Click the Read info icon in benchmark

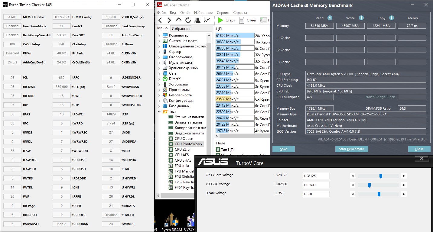(330, 18)
